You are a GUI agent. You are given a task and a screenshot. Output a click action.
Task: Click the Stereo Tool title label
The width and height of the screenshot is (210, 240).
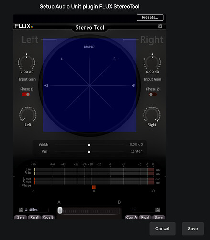[89, 28]
